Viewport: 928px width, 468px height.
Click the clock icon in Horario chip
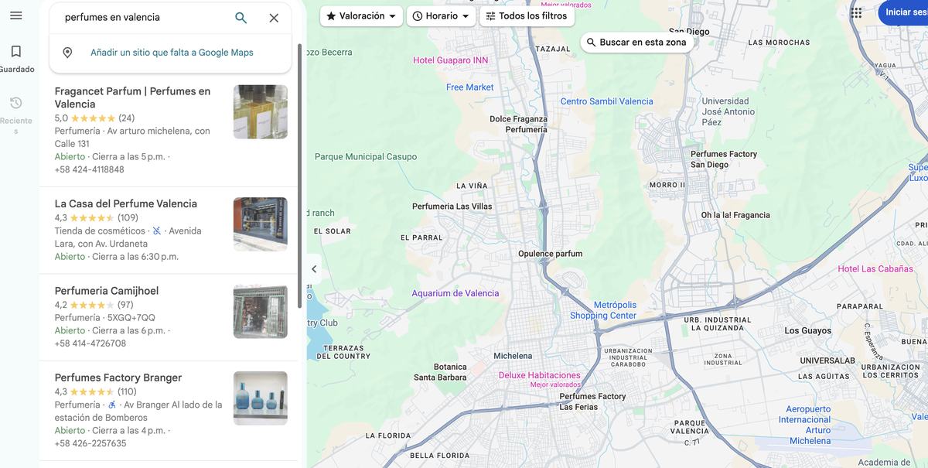point(418,16)
